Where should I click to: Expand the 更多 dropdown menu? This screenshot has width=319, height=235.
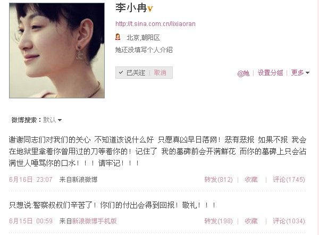[300, 73]
